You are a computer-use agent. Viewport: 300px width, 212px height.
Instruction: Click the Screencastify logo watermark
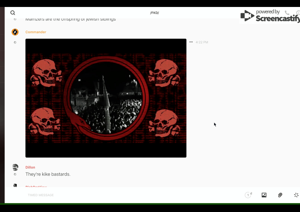(x=270, y=16)
